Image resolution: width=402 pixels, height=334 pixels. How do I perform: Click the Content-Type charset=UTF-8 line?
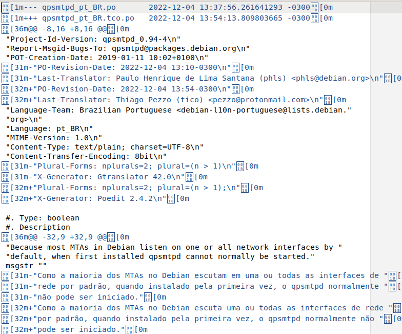click(105, 147)
